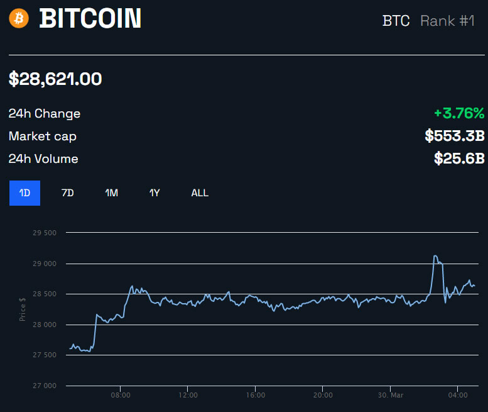The image size is (488, 412).
Task: Click the $28,621.00 current price
Action: click(x=55, y=79)
